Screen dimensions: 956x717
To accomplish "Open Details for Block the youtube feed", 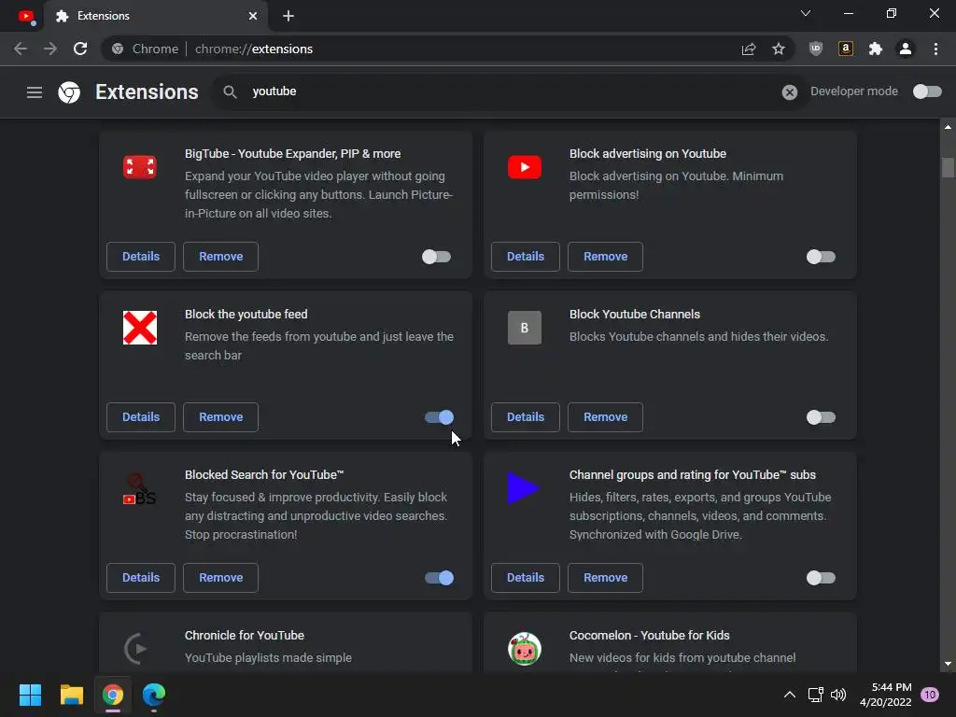I will coord(141,417).
